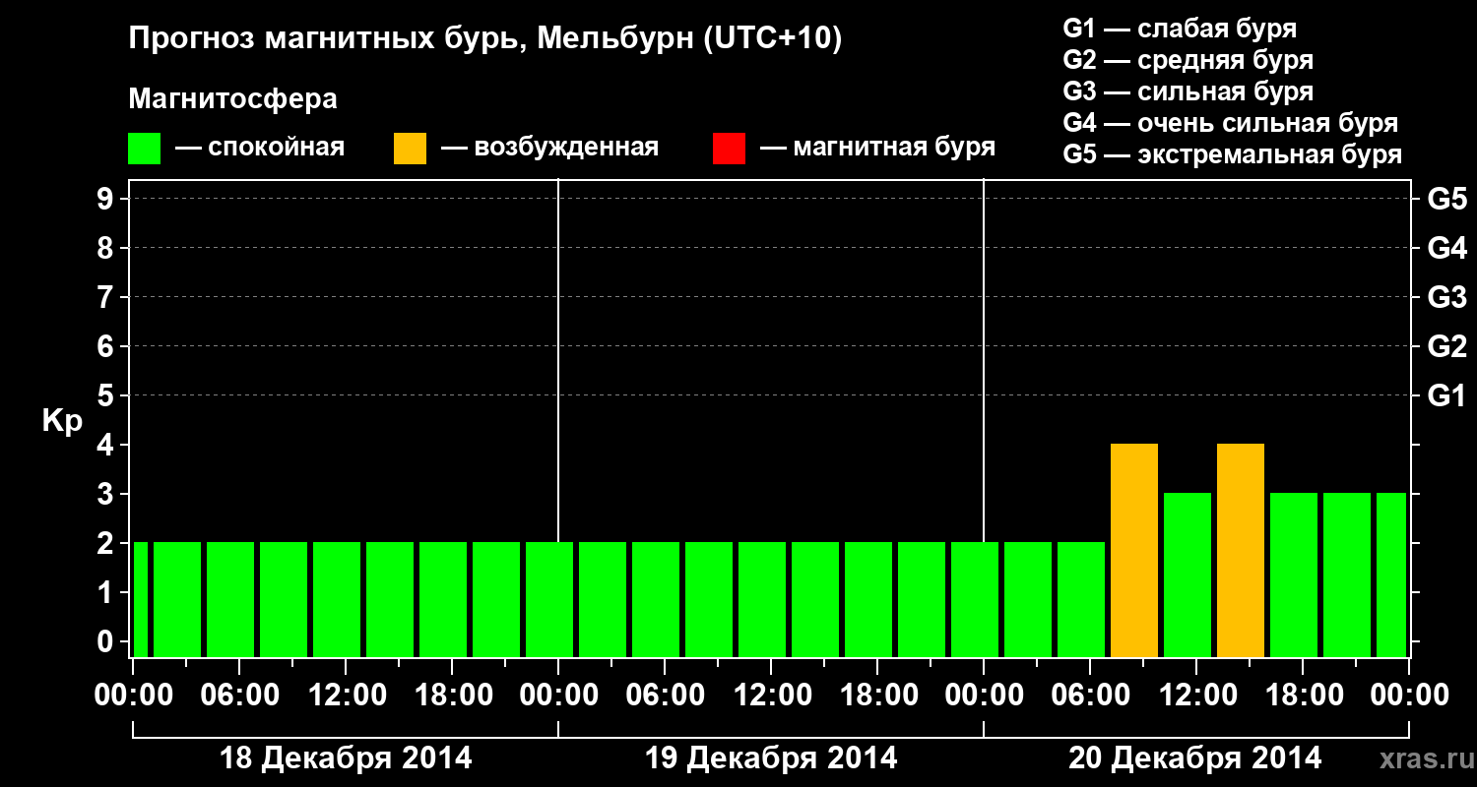
Task: Click the '18:00' tick label under 20 December
Action: pyautogui.click(x=1303, y=695)
